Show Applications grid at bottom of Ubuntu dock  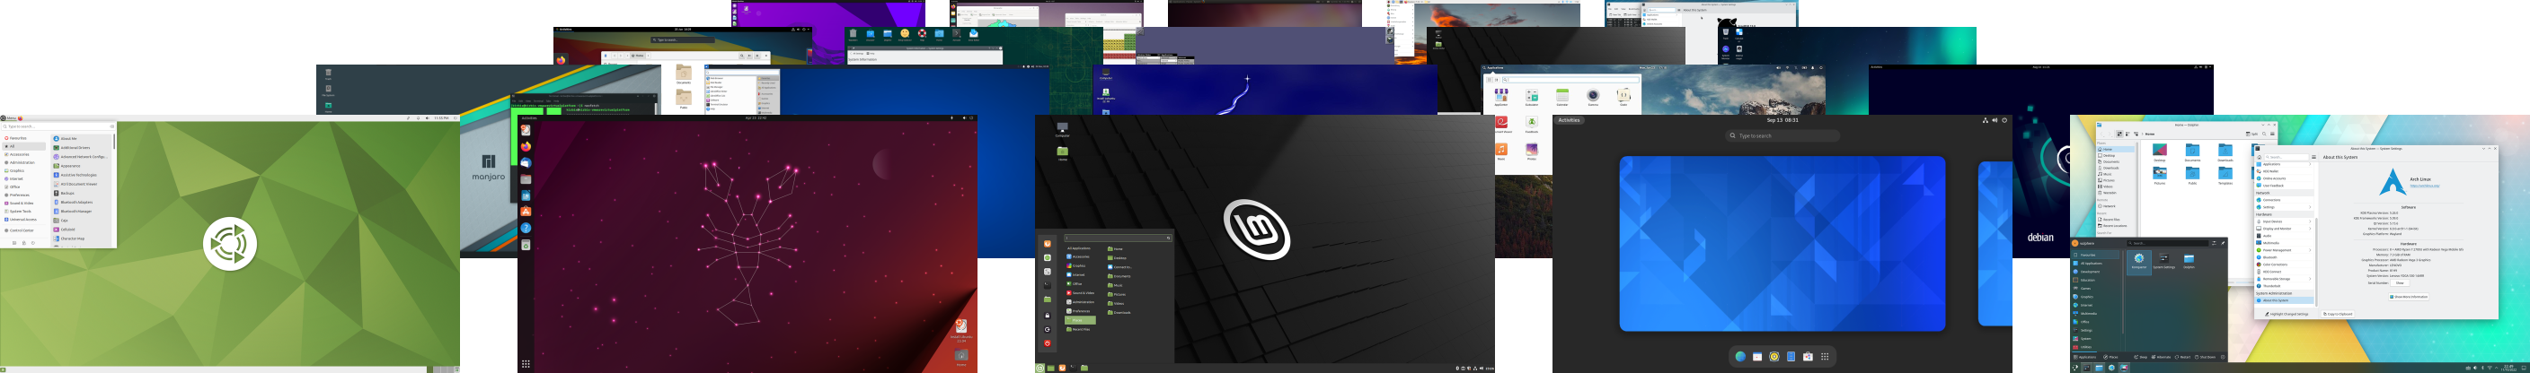tap(526, 364)
